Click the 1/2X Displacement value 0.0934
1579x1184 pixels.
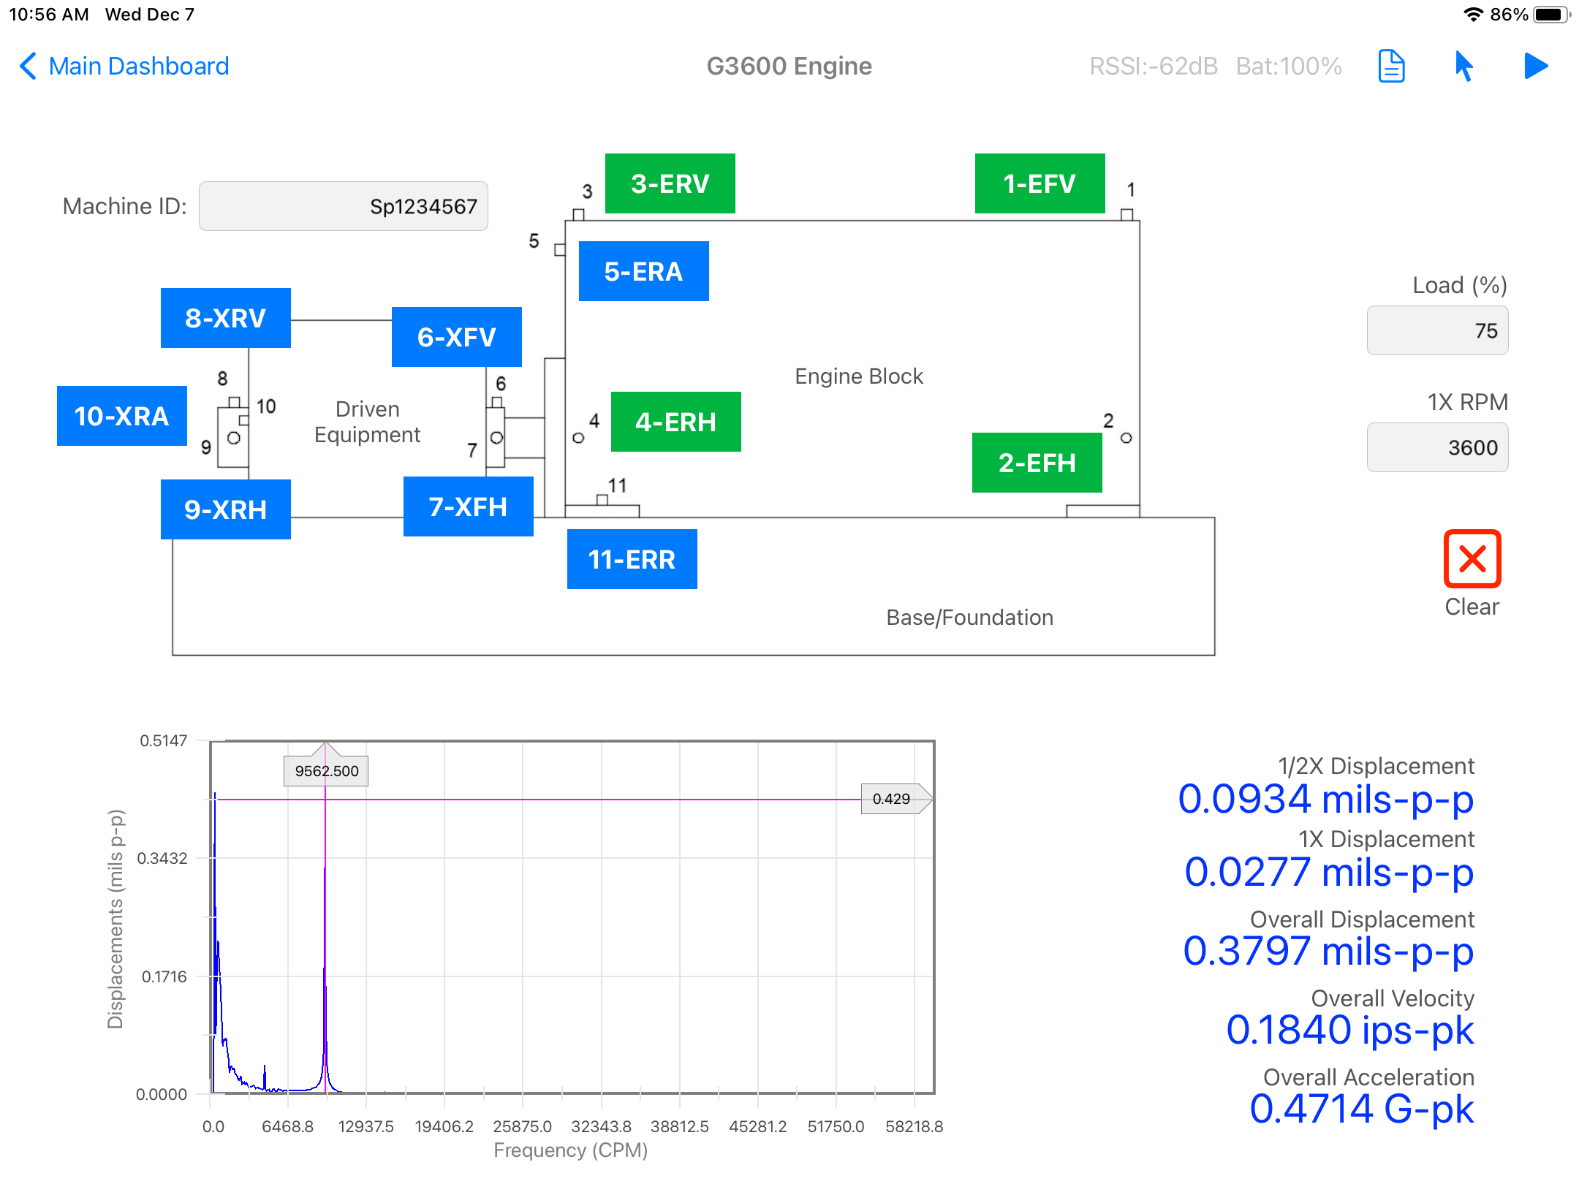click(x=1325, y=799)
